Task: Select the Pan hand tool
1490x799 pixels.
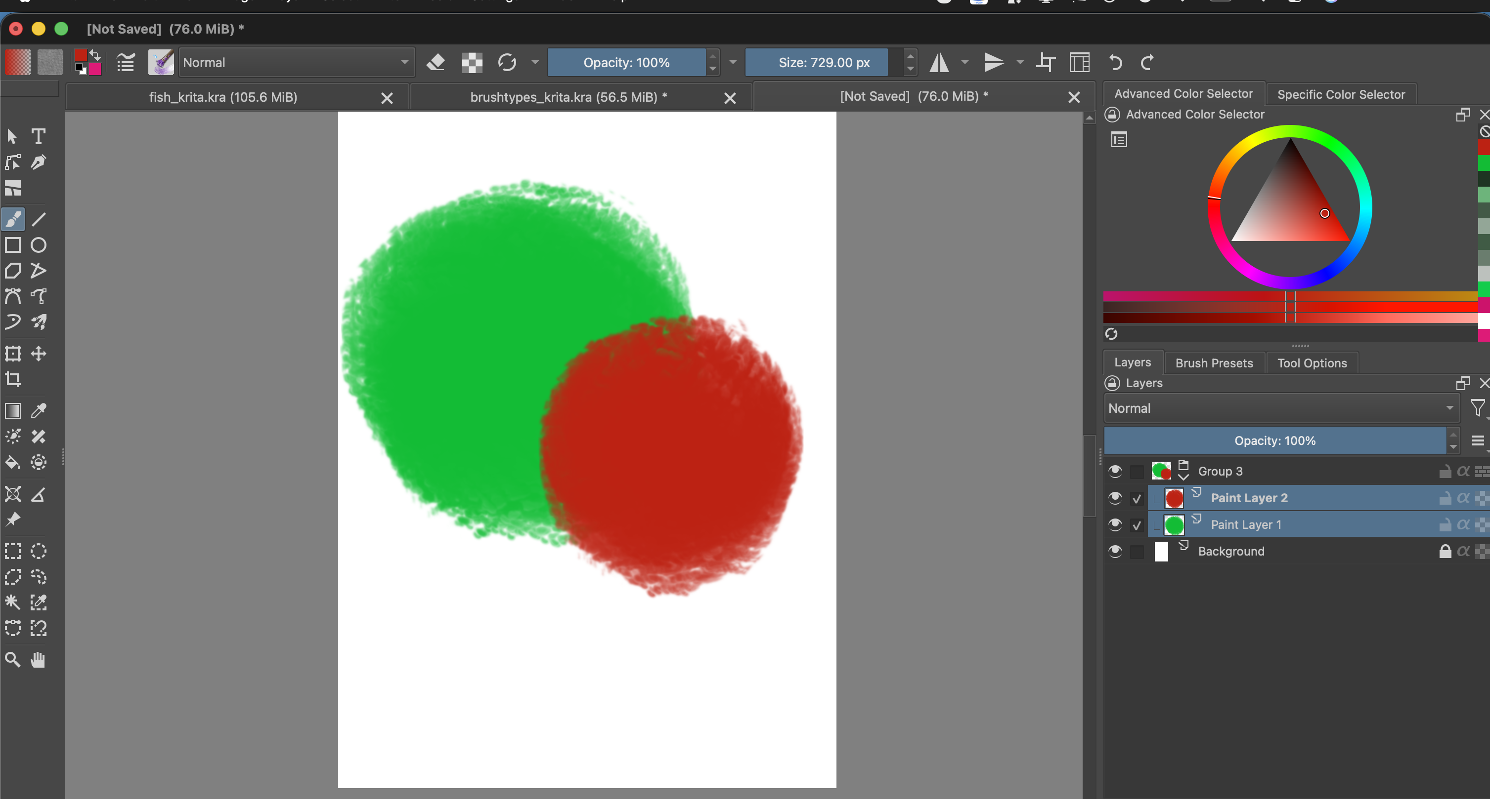Action: click(x=38, y=659)
